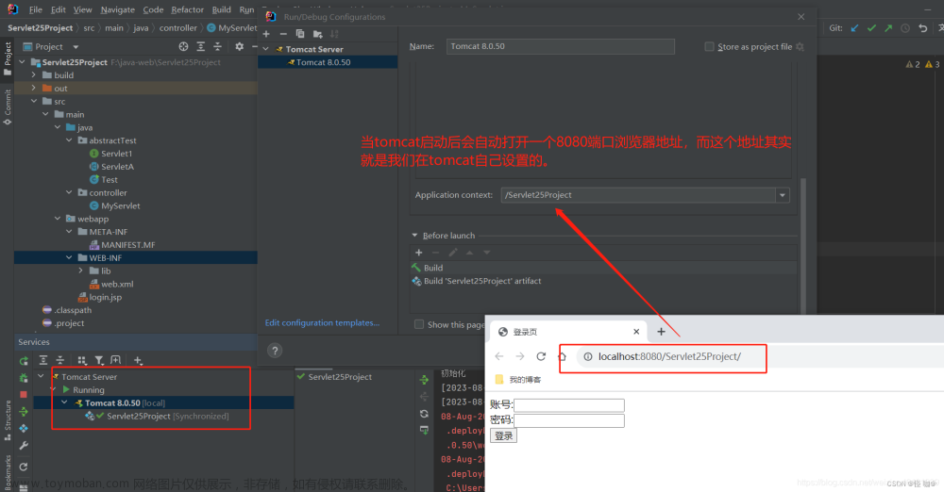
Task: Add a Before launch task
Action: [419, 253]
